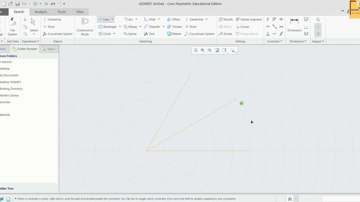Create sketching Centerline
The image size is (360, 202).
[195, 20]
